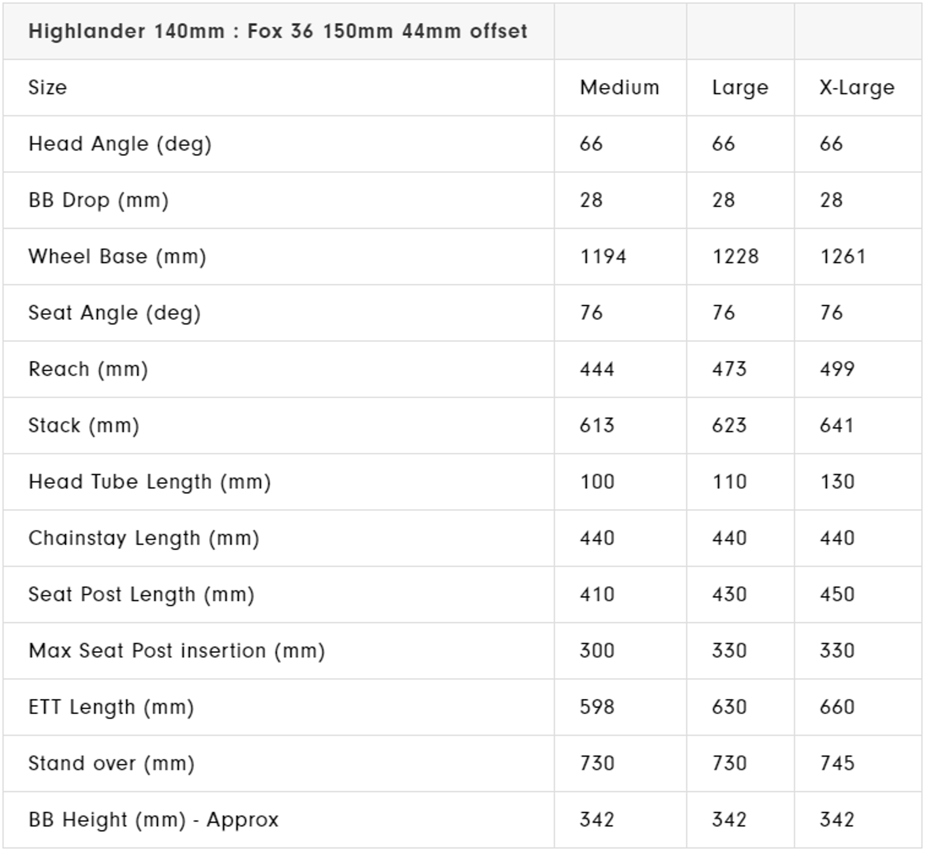Click the Wheel Base value 1261
The image size is (925, 851).
pos(843,257)
